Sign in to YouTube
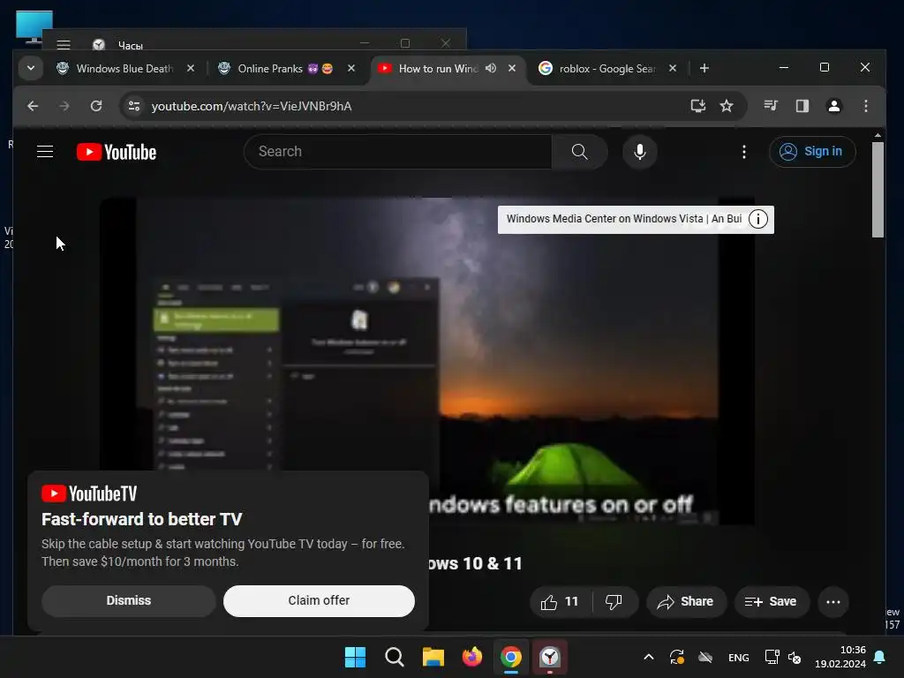 tap(812, 152)
